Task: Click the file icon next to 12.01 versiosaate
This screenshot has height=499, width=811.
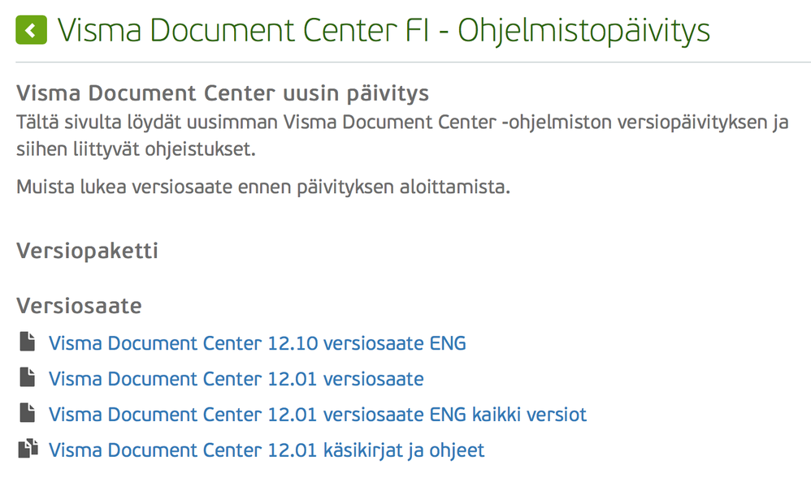Action: (28, 378)
